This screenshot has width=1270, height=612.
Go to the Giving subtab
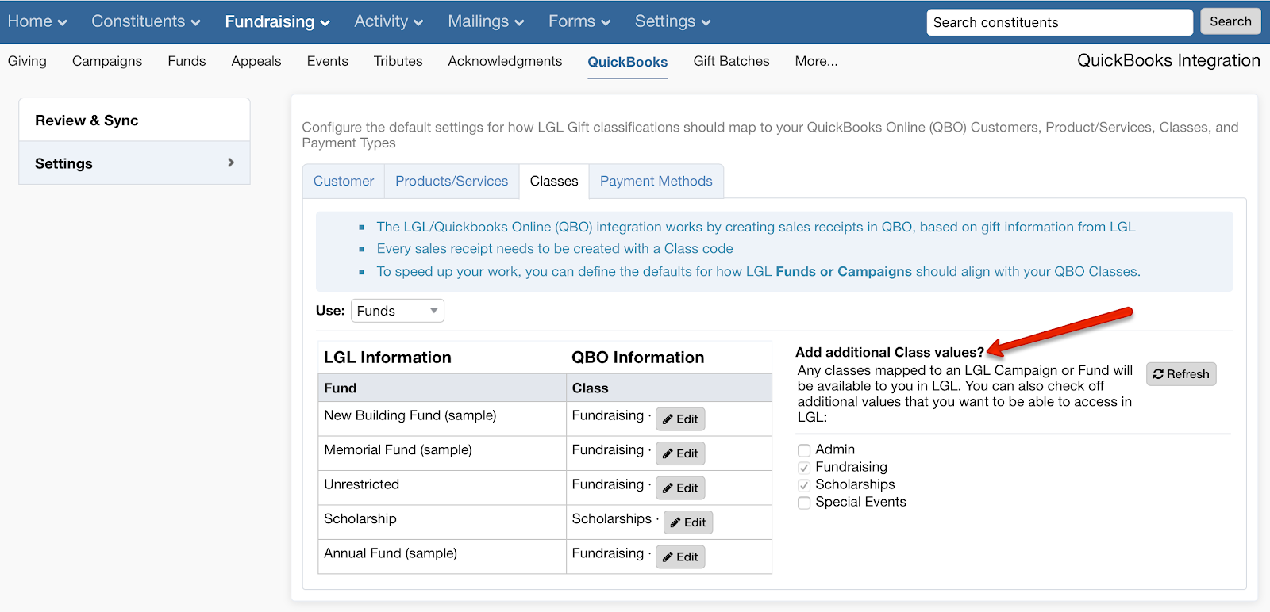[x=27, y=61]
